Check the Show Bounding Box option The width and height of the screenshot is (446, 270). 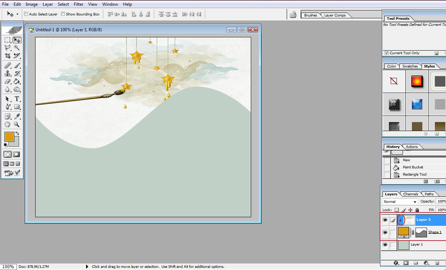pos(63,14)
